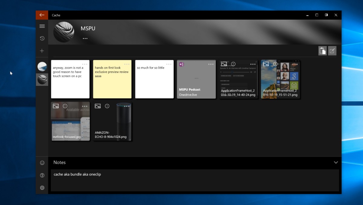
Task: Show info for the 15-51-21 screenshot card
Action: click(275, 64)
